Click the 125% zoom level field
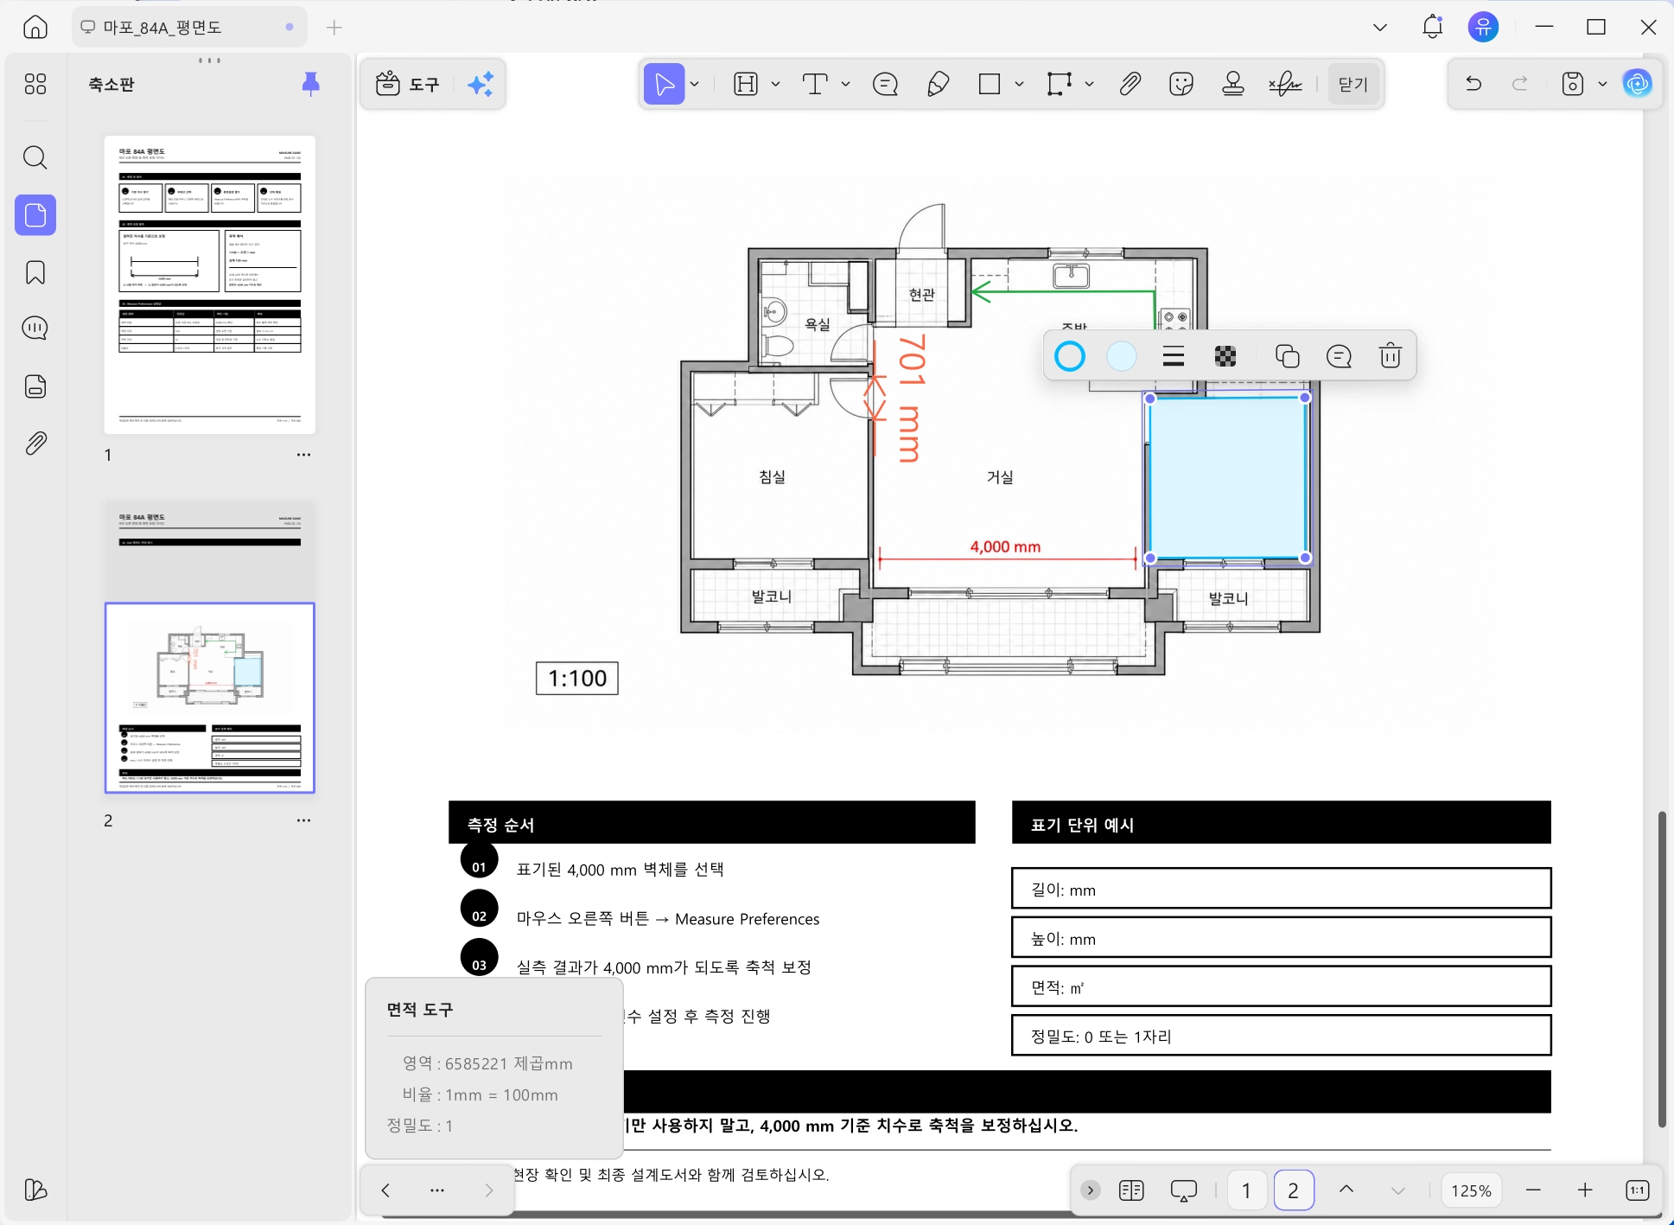This screenshot has height=1225, width=1674. [1471, 1190]
